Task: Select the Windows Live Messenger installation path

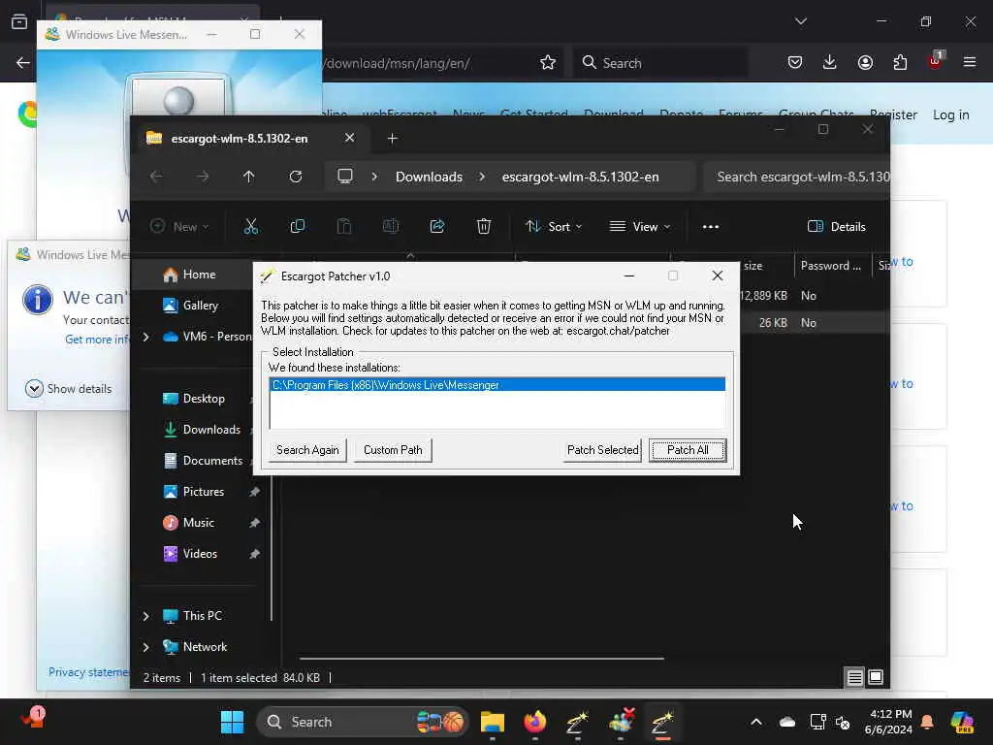Action: coord(497,385)
